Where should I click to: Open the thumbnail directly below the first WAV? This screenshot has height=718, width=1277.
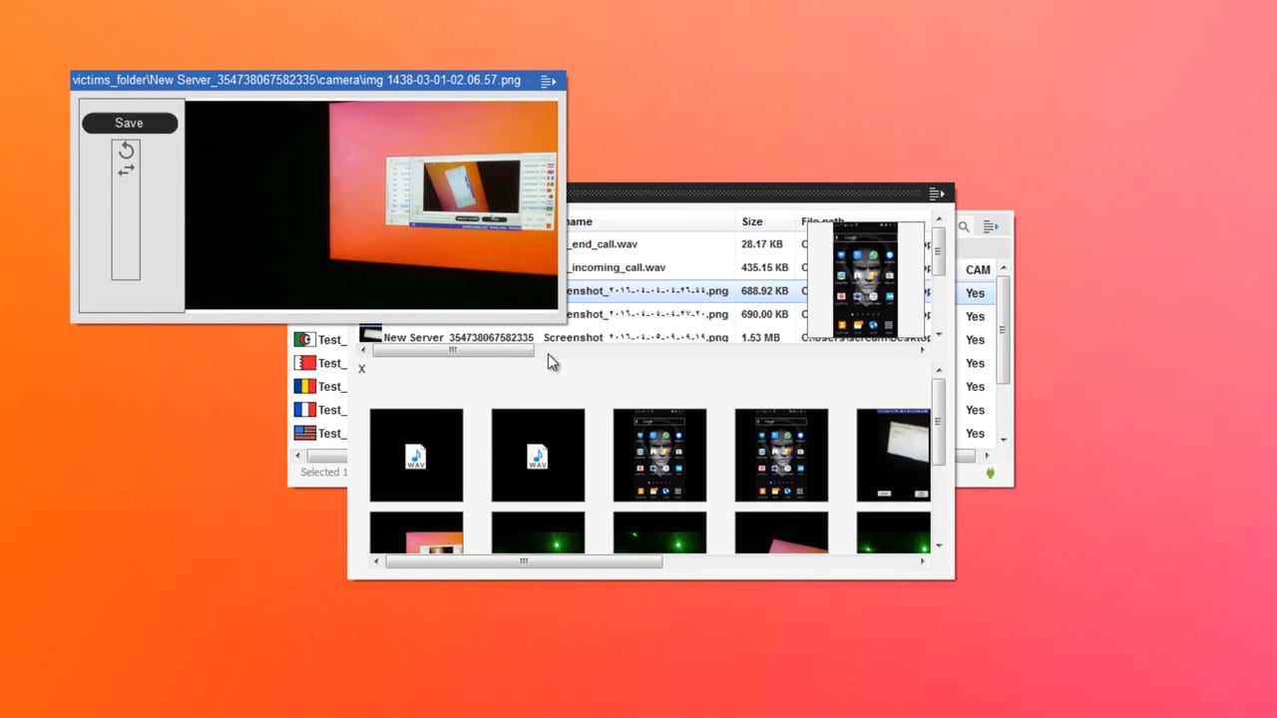point(416,533)
